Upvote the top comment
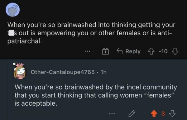This screenshot has width=187, height=120. tap(151, 51)
